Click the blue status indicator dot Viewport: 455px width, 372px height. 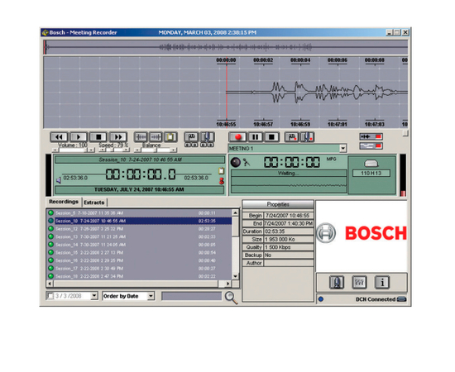321,299
